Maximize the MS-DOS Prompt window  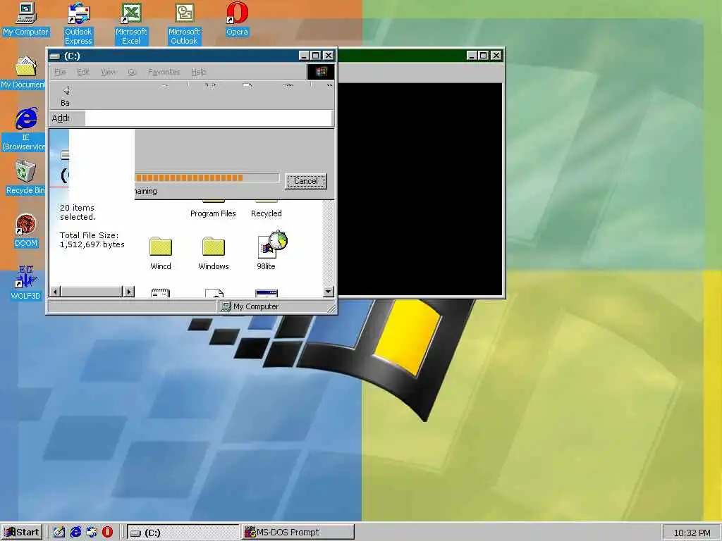483,56
